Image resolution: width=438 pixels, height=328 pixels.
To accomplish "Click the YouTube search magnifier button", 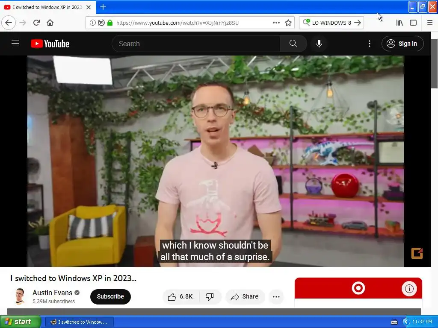I will point(293,44).
